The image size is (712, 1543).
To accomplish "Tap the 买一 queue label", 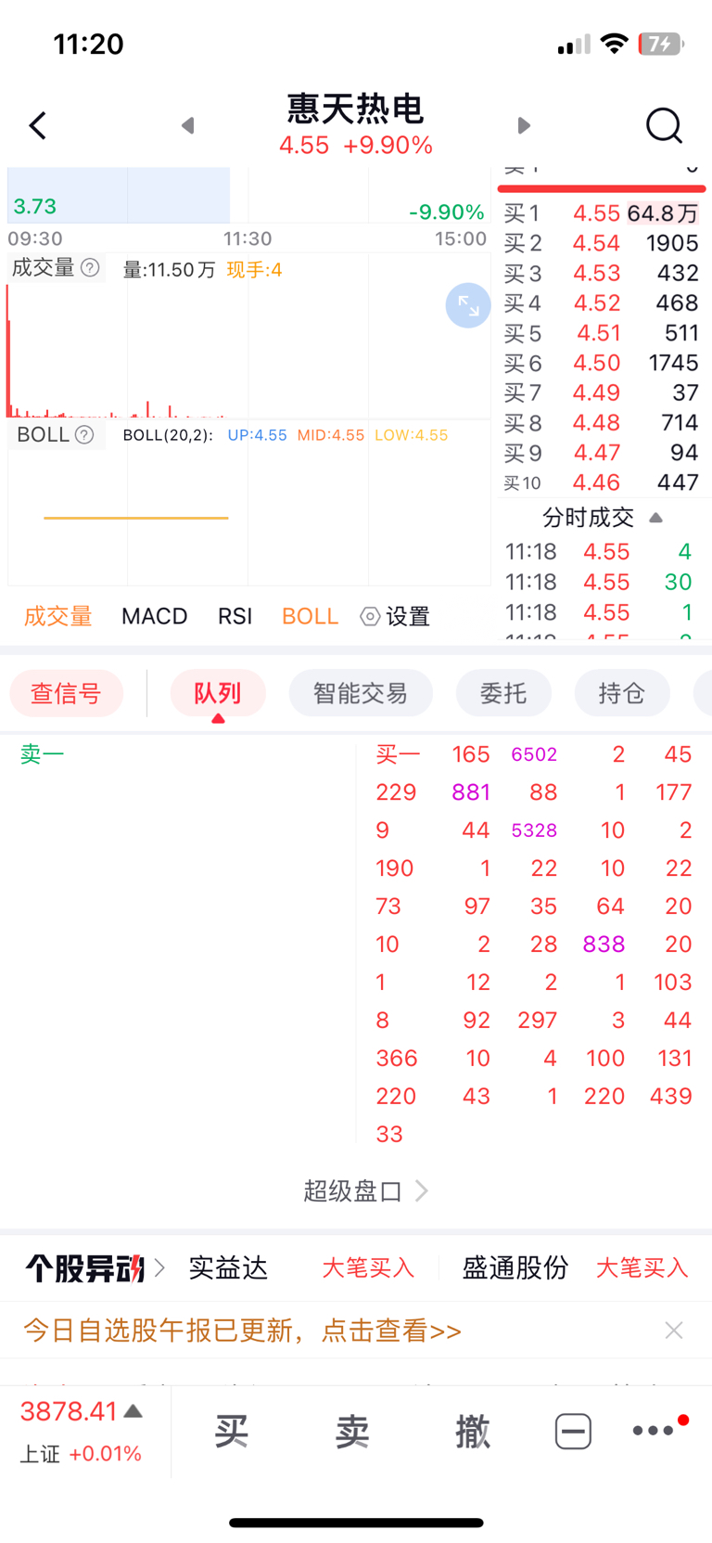I will [x=398, y=754].
